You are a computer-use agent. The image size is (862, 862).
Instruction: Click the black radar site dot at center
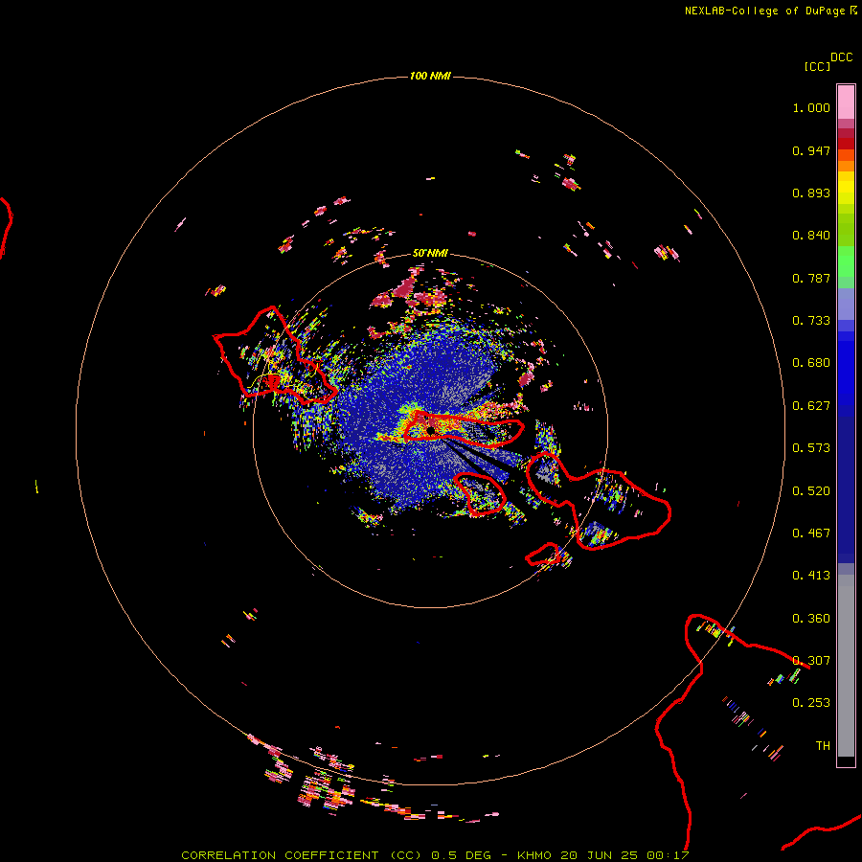(430, 430)
